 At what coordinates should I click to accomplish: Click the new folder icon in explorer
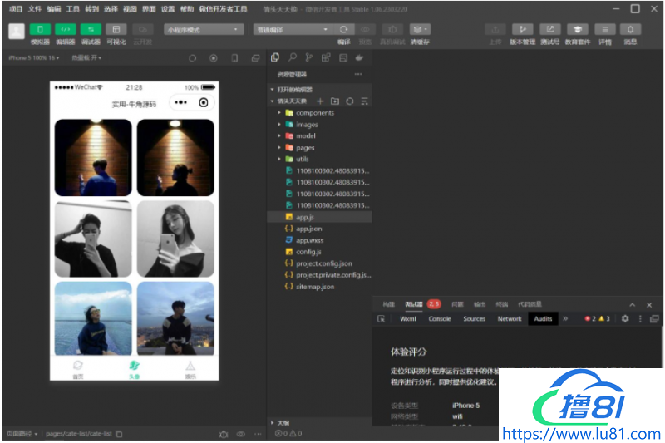pos(335,101)
